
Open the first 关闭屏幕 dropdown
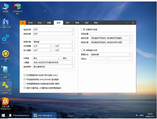pos(43,46)
